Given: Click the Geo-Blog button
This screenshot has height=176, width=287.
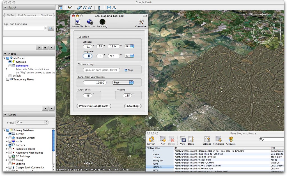Looking at the screenshot, I should click(x=133, y=106).
